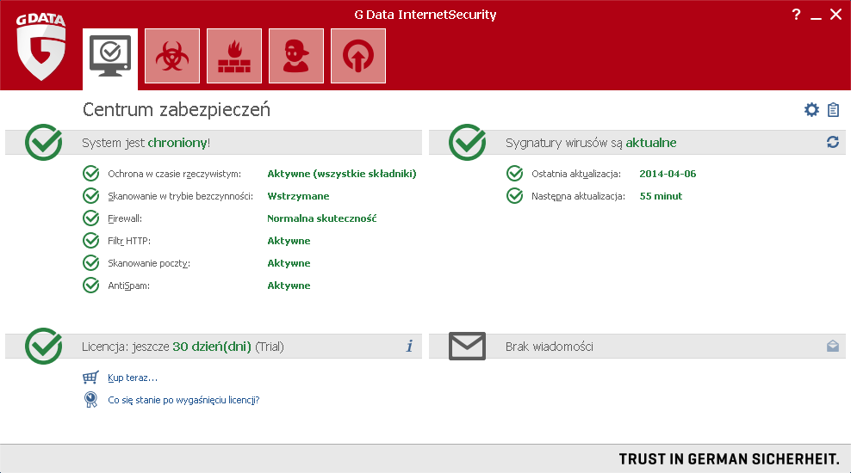851x473 pixels.
Task: Click the license ribbon badge icon
Action: point(90,399)
